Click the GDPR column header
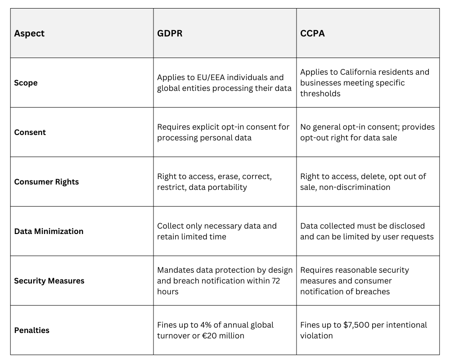The image size is (450, 360). pyautogui.click(x=170, y=33)
